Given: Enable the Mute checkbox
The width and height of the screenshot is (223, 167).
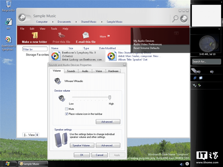Looking at the screenshot, I should click(x=66, y=109).
